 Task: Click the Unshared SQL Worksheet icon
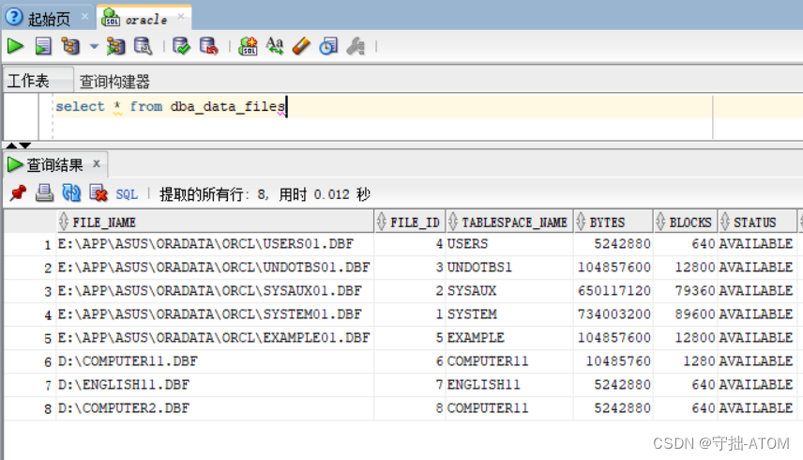click(x=248, y=47)
